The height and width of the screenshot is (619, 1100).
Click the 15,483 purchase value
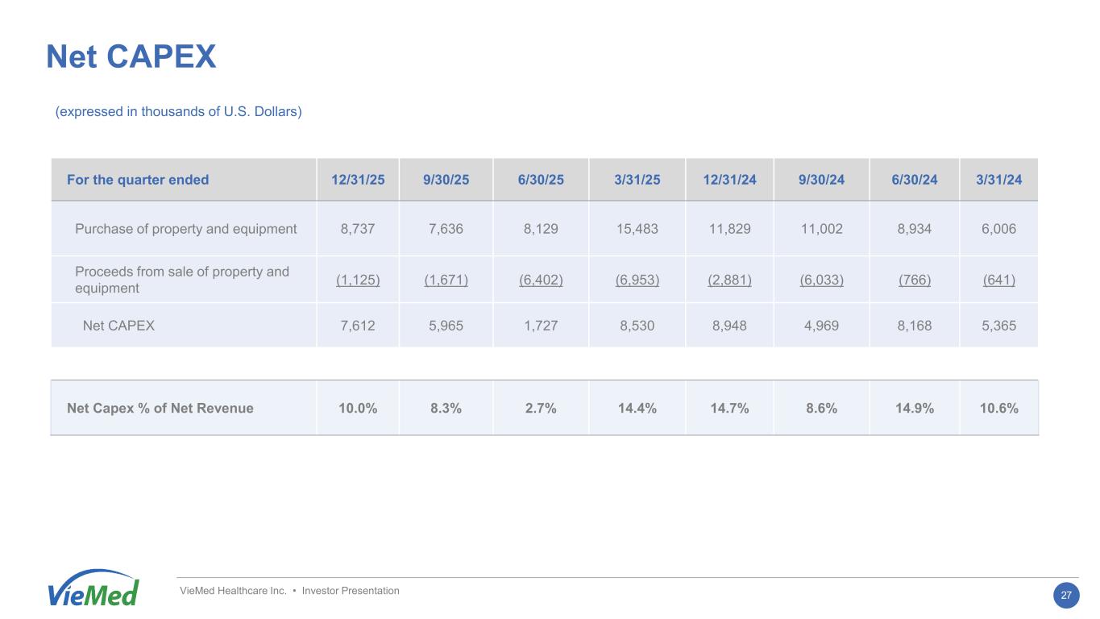(637, 229)
